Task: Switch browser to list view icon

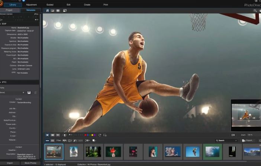Action: (52, 141)
